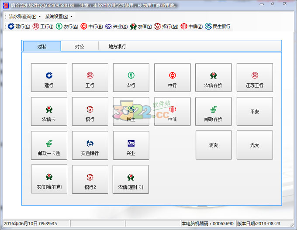
Task: Select the 农信(理财卡) tile
Action: [x=131, y=179]
